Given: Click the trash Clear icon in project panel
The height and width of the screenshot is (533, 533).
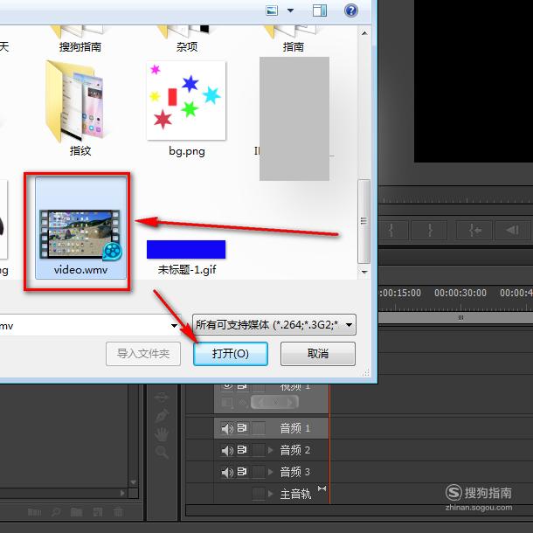Looking at the screenshot, I should click(x=118, y=512).
